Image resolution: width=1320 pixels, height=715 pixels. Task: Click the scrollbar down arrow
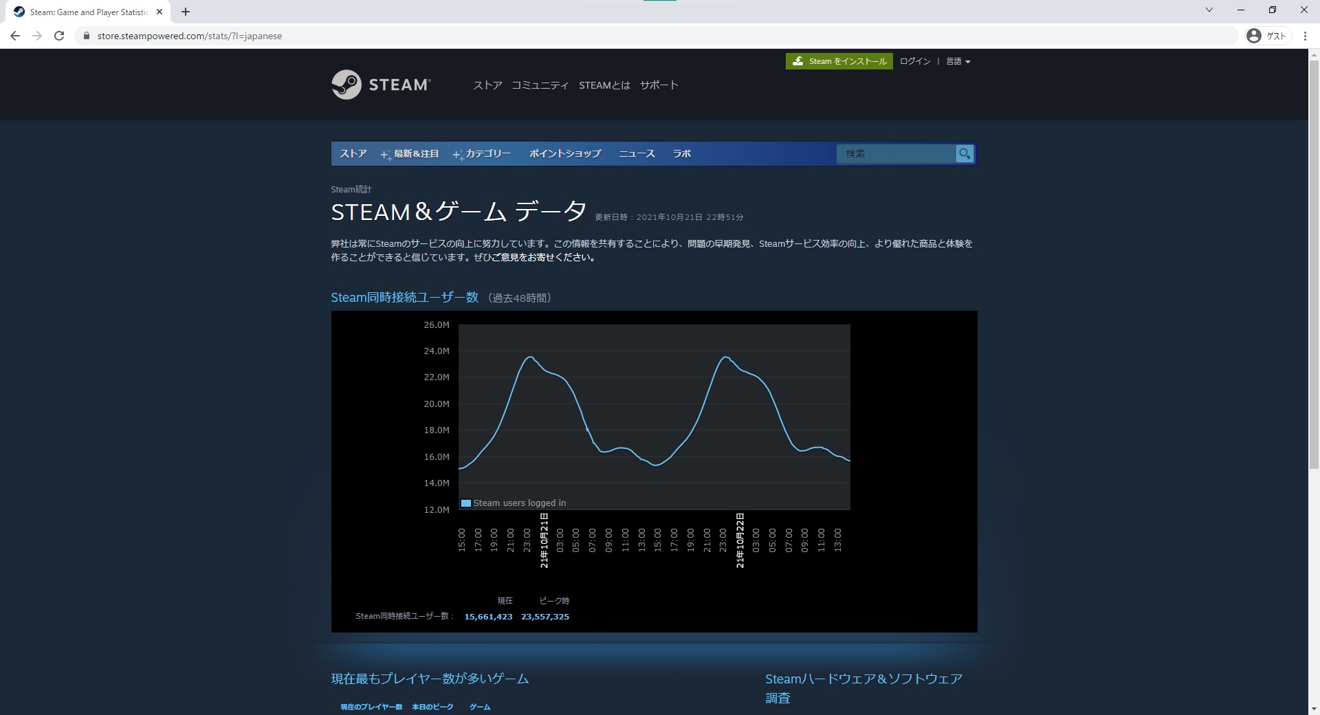[x=1314, y=709]
